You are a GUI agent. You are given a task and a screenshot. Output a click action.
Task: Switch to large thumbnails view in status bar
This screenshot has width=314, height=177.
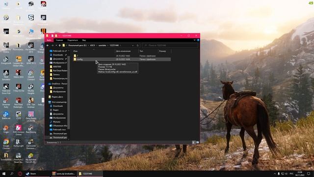197,142
